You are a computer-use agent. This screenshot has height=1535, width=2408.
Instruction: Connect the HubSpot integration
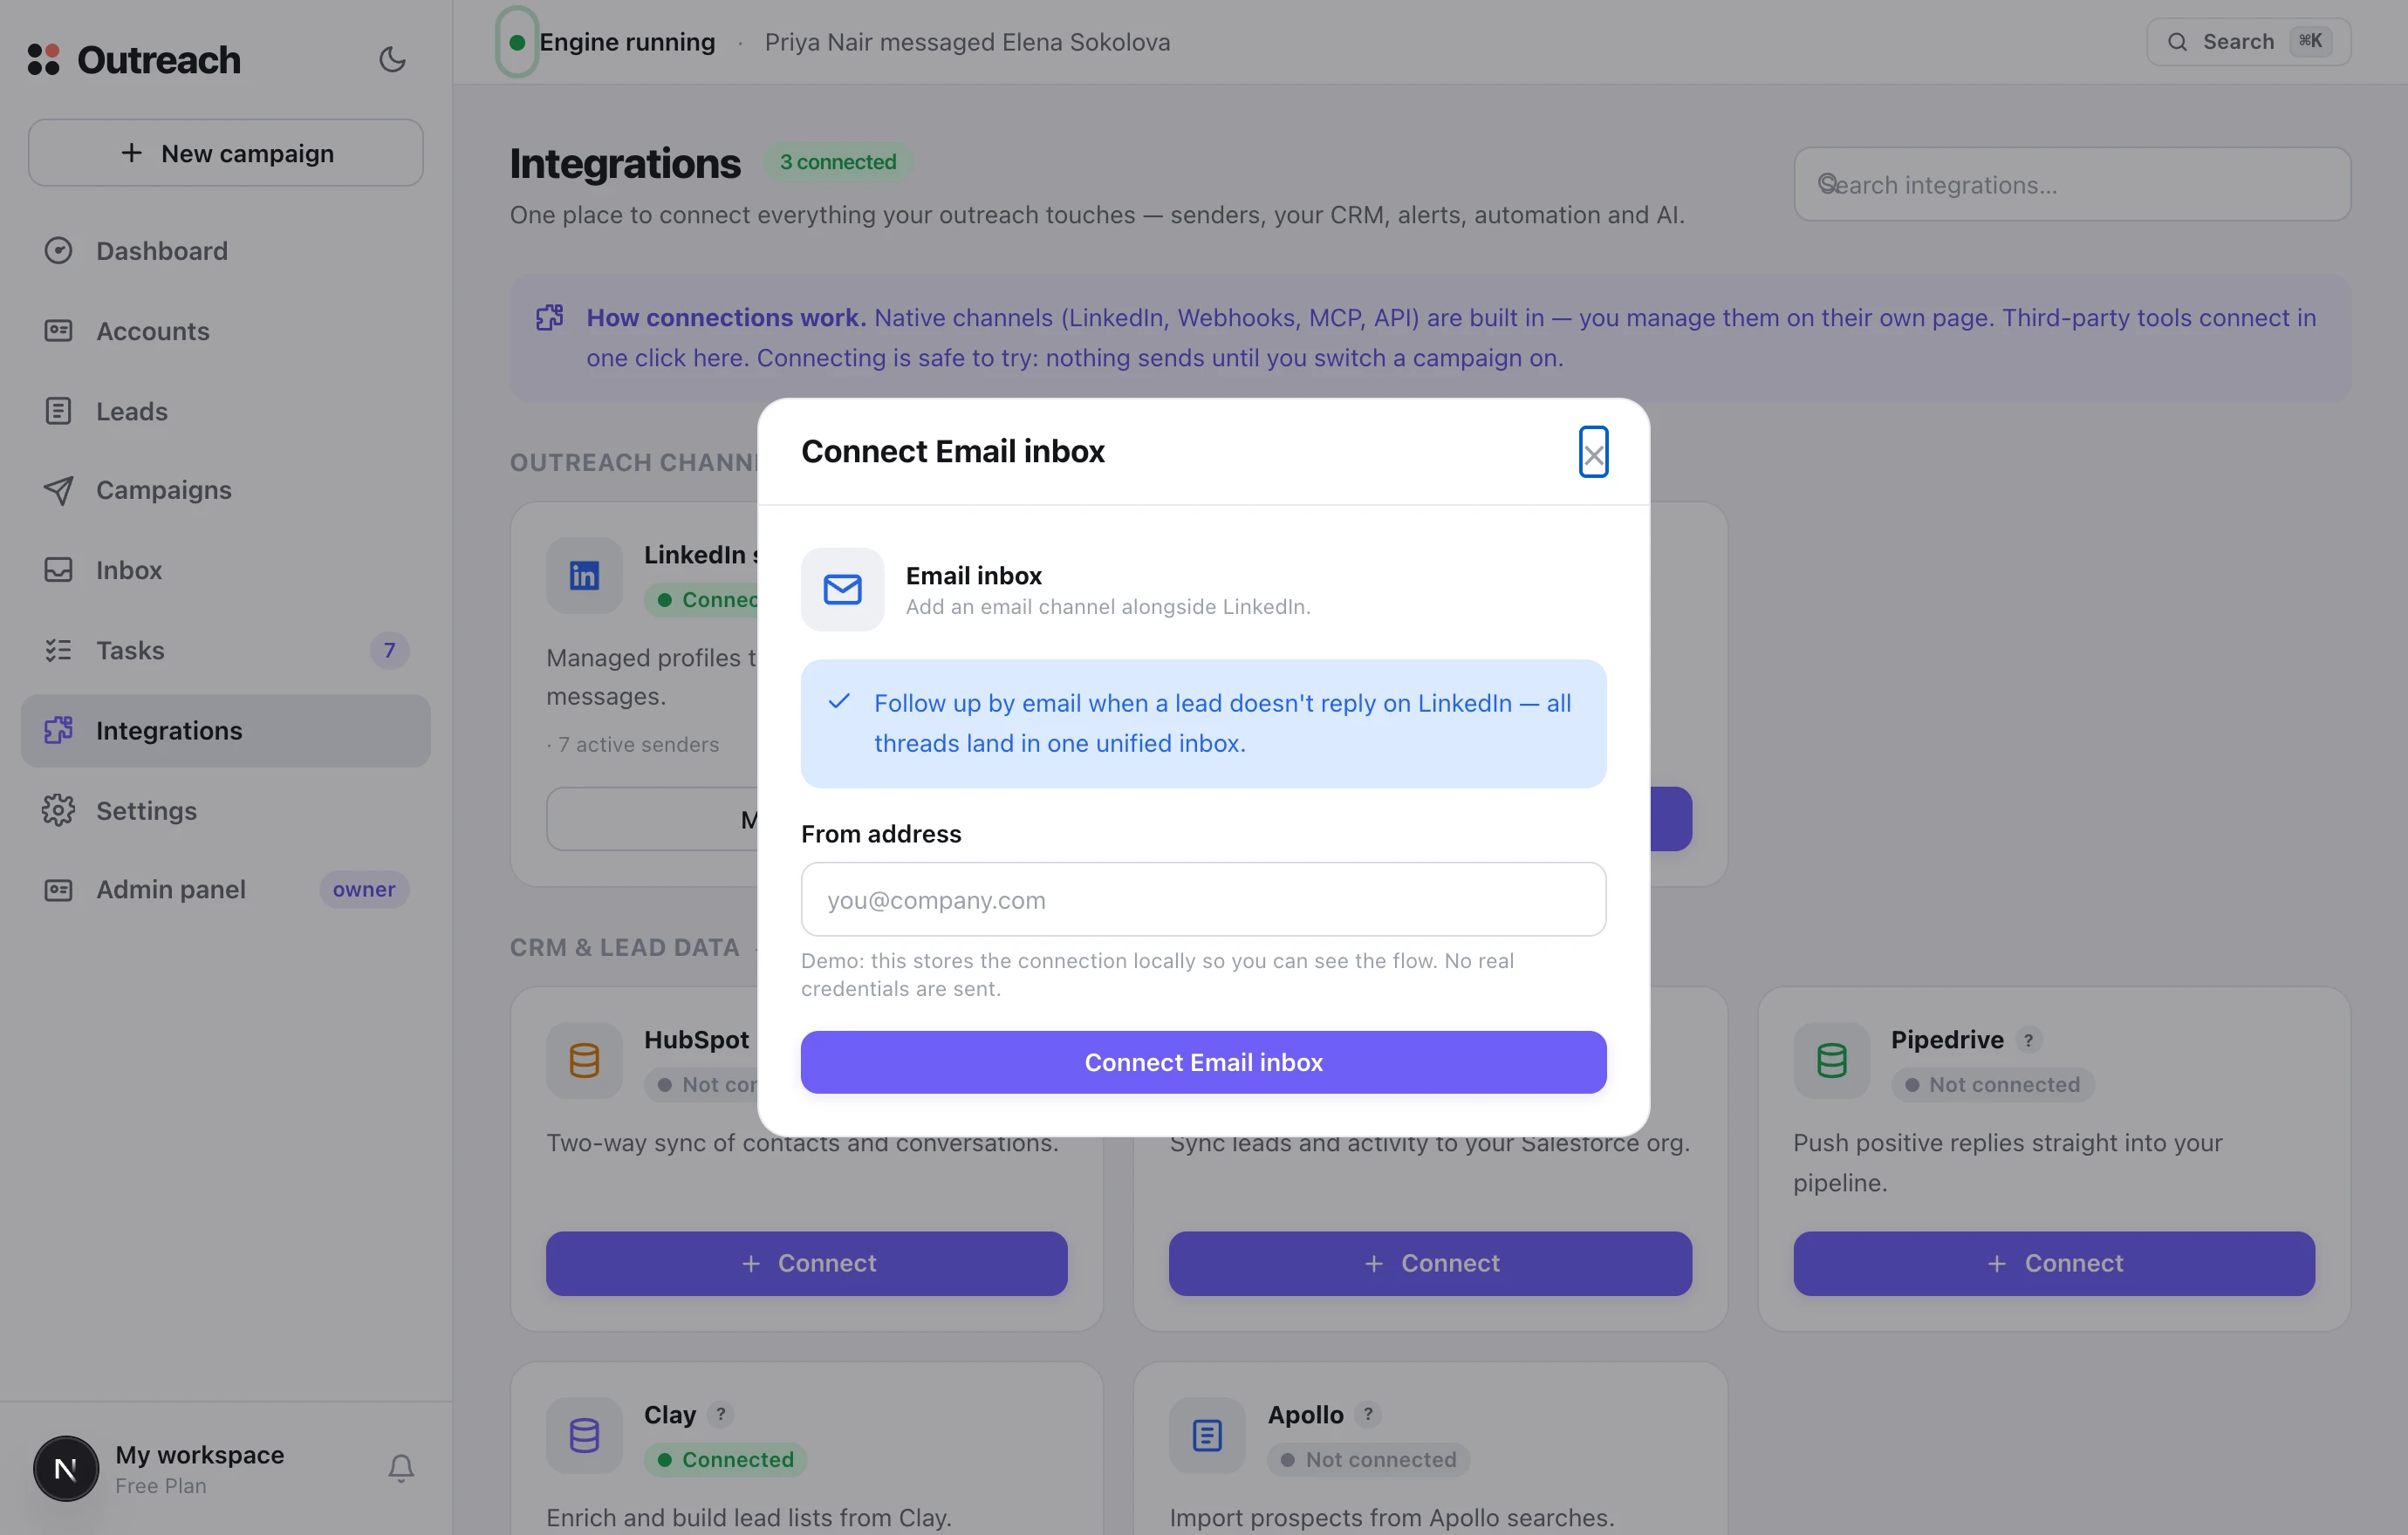point(806,1263)
